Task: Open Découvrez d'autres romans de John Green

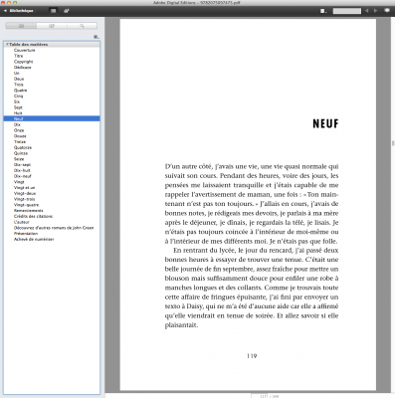Action: 54,228
